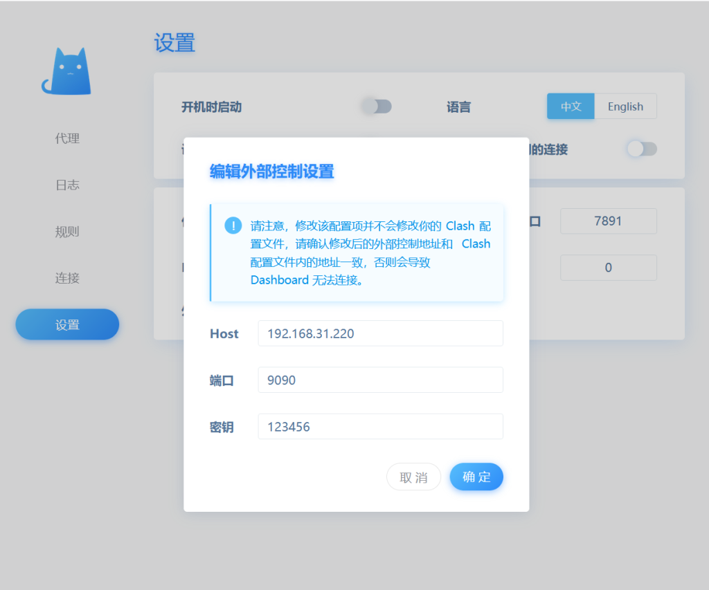The height and width of the screenshot is (590, 709).
Task: Click the 编辑外部控制设置 dialog title
Action: pos(271,172)
